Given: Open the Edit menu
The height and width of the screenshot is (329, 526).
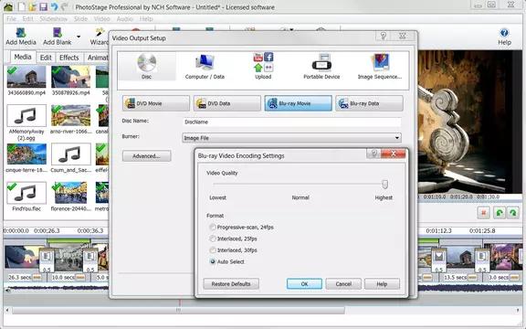Looking at the screenshot, I should [27, 19].
